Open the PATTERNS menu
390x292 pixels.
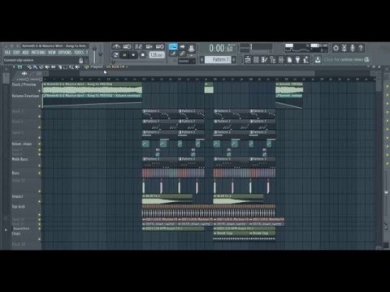pyautogui.click(x=38, y=53)
